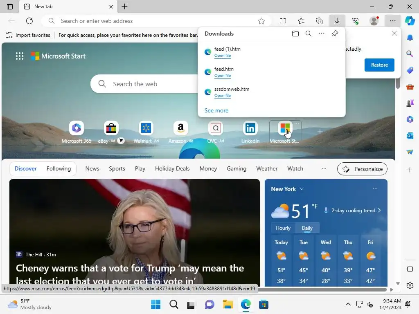
Task: Click Import favorites button
Action: [x=28, y=35]
